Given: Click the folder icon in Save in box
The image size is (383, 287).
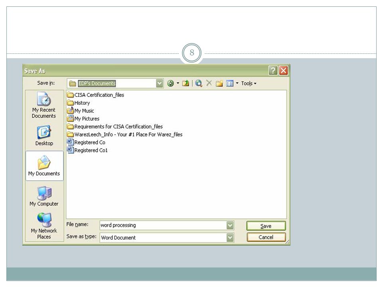Looking at the screenshot, I should pos(73,83).
